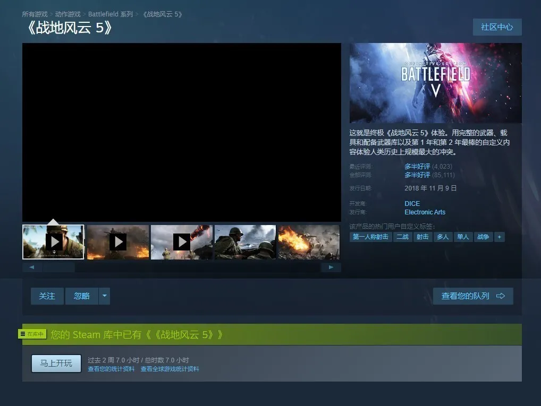This screenshot has height=406, width=541.
Task: Expand the dropdown arrow beside 忽略
Action: click(x=104, y=296)
